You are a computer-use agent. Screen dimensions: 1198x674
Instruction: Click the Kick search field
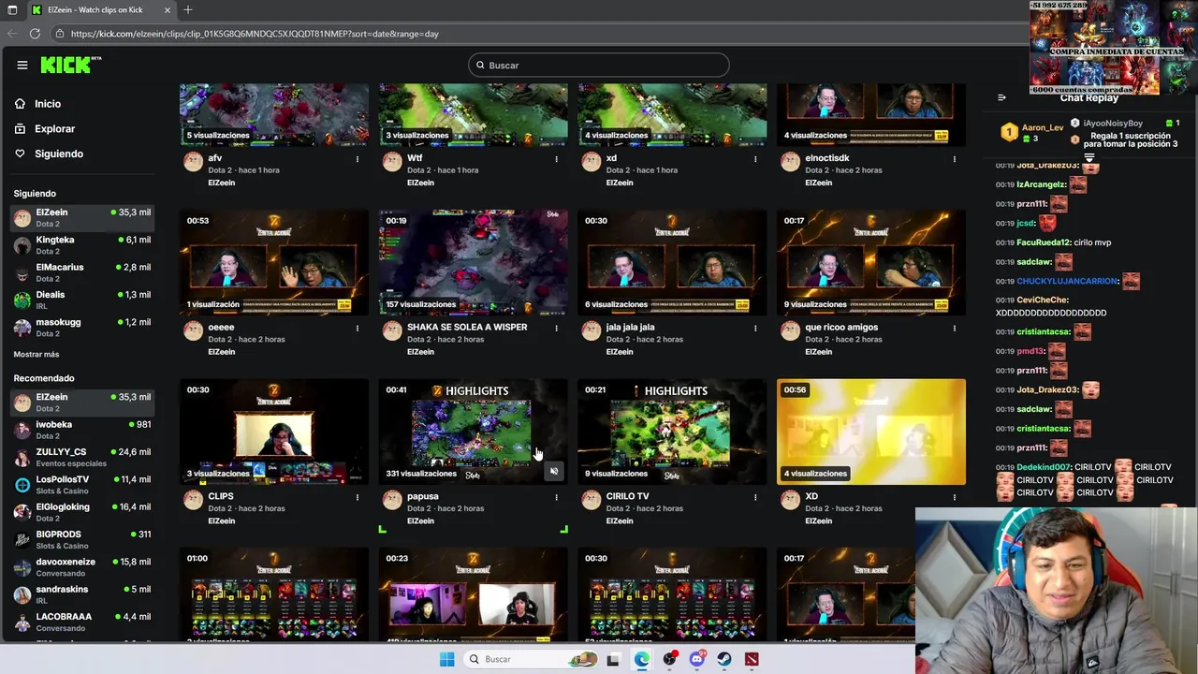[x=599, y=65]
